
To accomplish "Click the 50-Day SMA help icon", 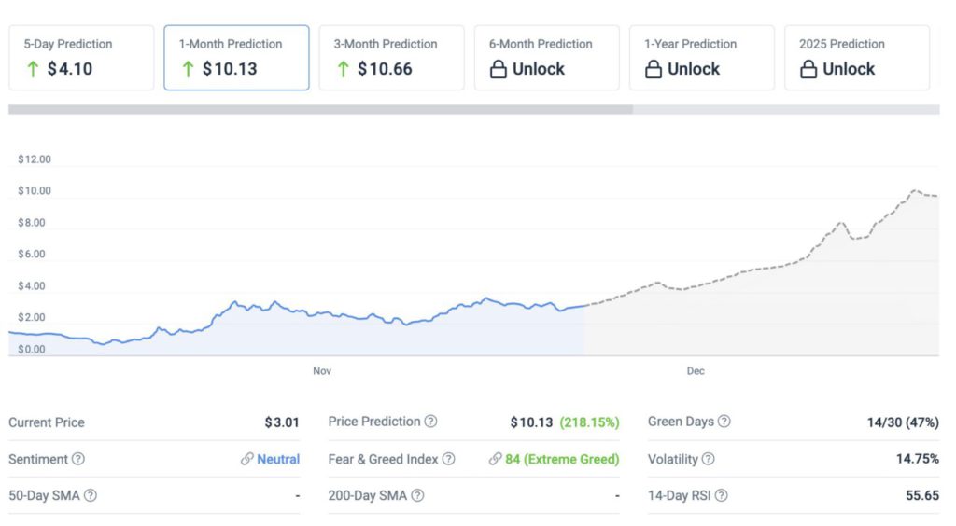I will [x=91, y=495].
